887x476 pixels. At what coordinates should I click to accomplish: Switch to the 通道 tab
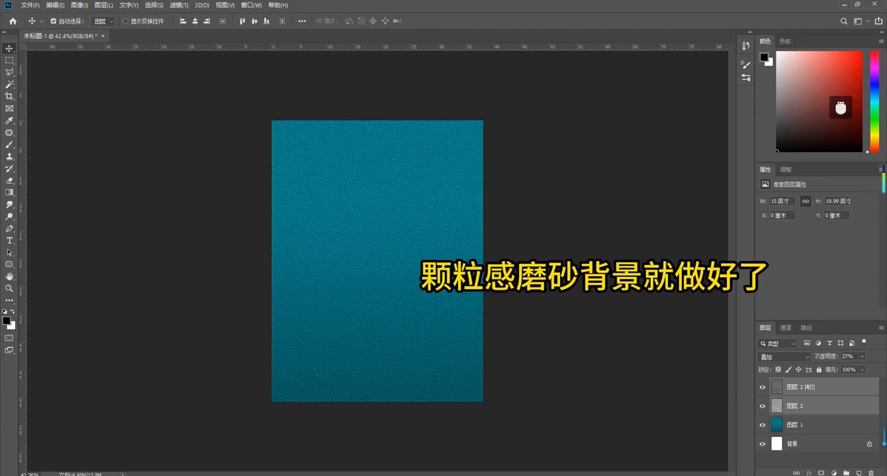click(x=785, y=328)
